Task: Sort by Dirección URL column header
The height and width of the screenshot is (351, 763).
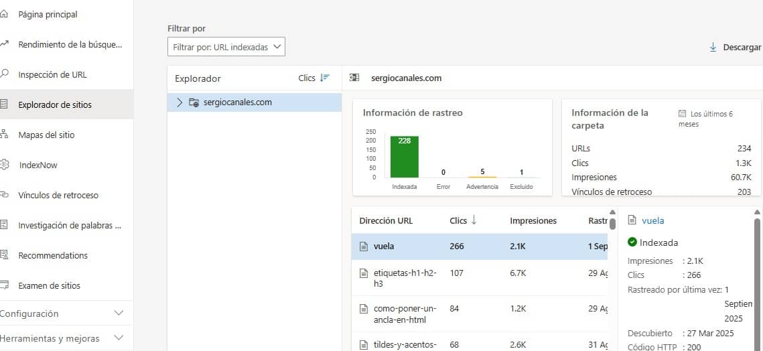Action: pos(386,220)
